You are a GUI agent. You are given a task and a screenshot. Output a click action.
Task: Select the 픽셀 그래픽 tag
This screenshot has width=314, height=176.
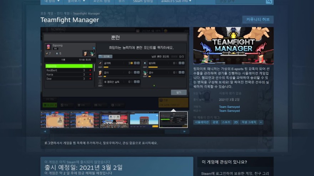(x=249, y=122)
